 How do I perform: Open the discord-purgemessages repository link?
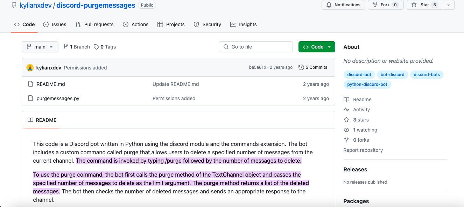pyautogui.click(x=96, y=5)
